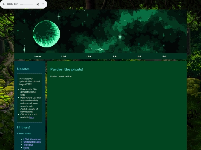Click 'Rewrote the JS' bullet item

coord(29,92)
